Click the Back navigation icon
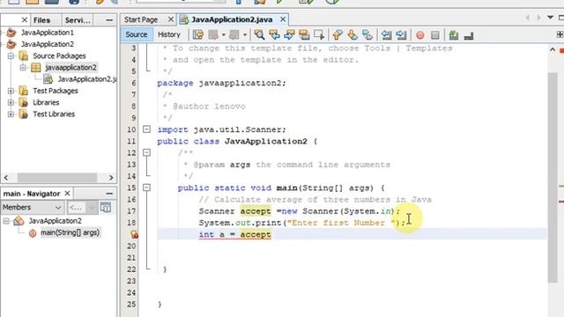The width and height of the screenshot is (564, 317). (x=213, y=35)
